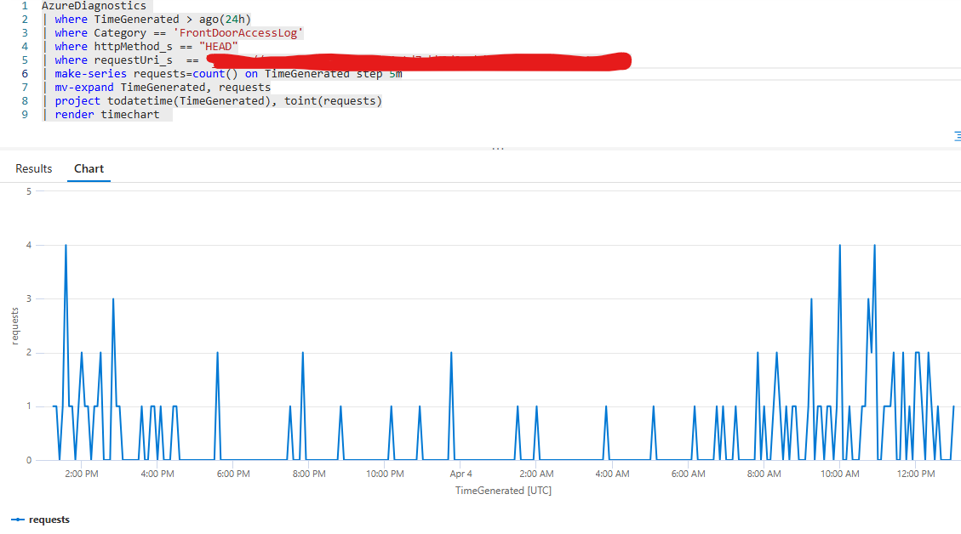This screenshot has height=534, width=961.
Task: Click the render timechart line in the query
Action: (x=106, y=115)
